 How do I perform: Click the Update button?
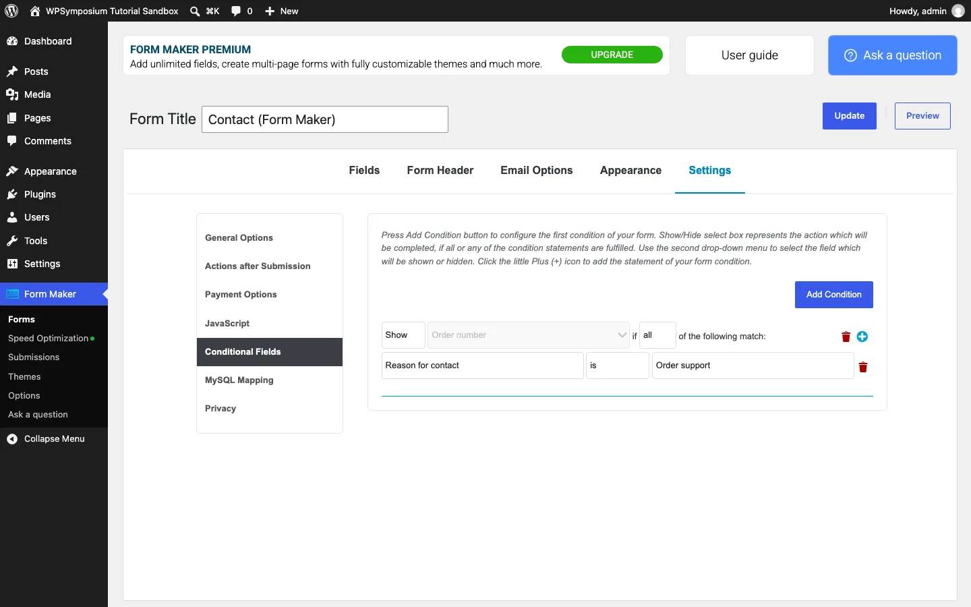pyautogui.click(x=850, y=116)
